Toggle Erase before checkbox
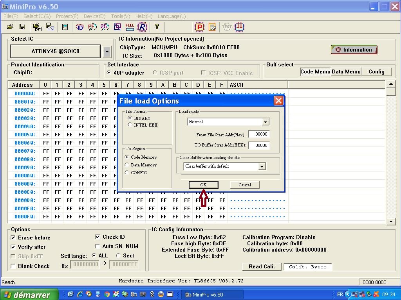The width and height of the screenshot is (401, 300). [x=13, y=237]
